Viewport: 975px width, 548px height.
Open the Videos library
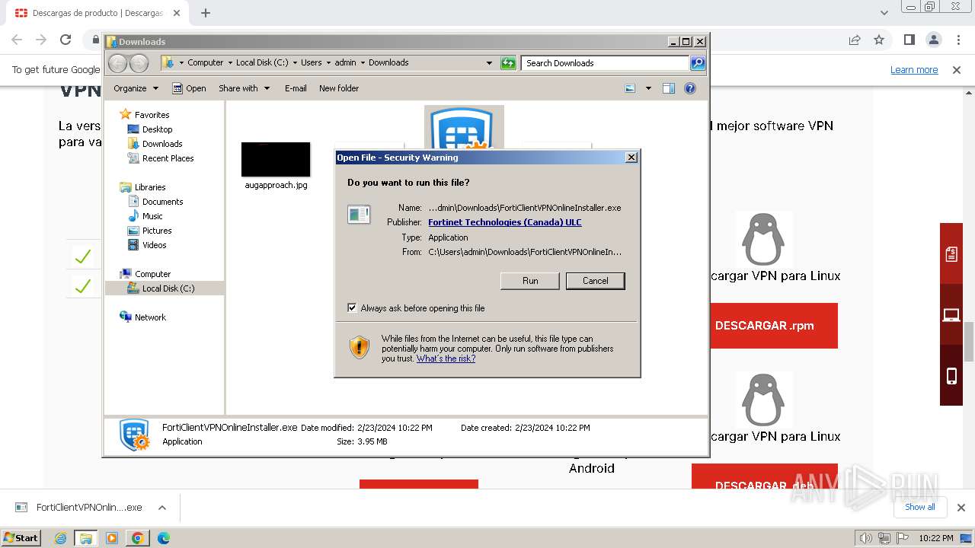point(154,245)
